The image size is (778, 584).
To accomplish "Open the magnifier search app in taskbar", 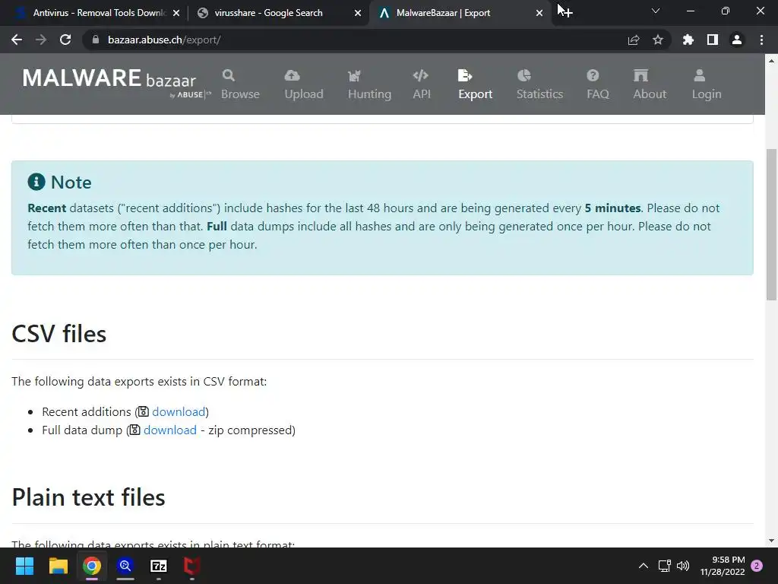I will (x=125, y=566).
